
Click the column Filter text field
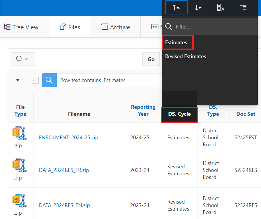click(214, 27)
